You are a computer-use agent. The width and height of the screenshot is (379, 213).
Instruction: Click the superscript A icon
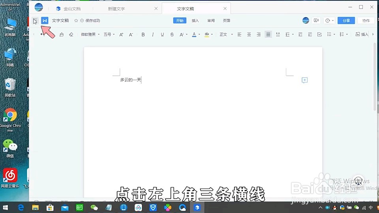(x=181, y=35)
